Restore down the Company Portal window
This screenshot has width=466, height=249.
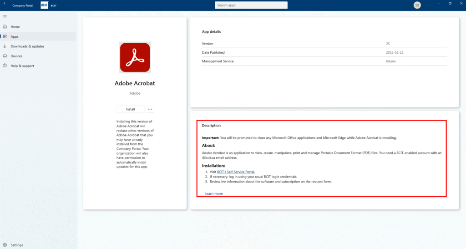tap(450, 4)
